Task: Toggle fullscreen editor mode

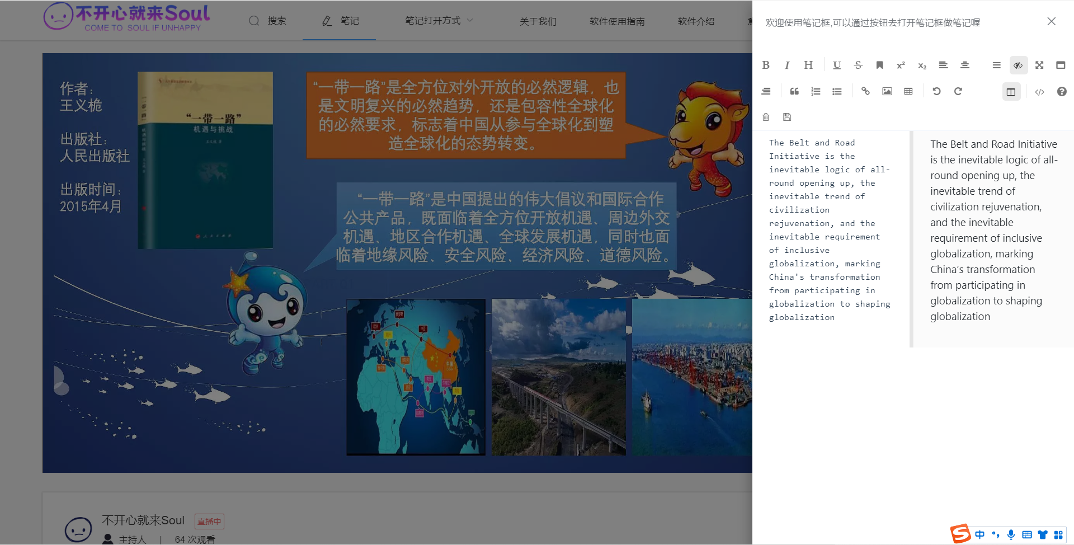Action: tap(1039, 65)
